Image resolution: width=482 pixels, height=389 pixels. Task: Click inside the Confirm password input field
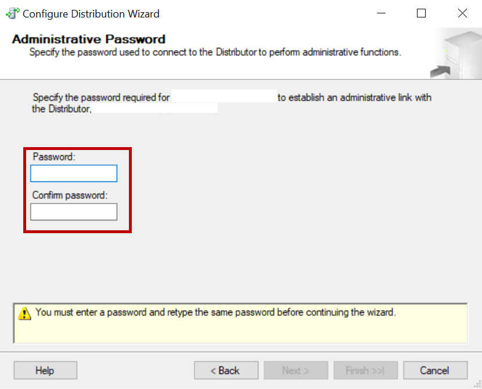coord(73,212)
